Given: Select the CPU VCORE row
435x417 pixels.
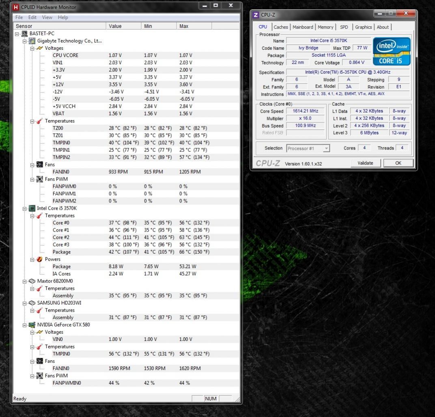Looking at the screenshot, I should 146,55.
